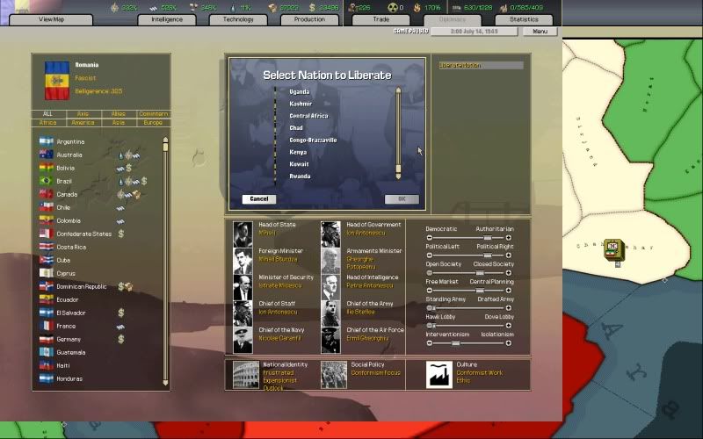
Task: Show only Africa countries
Action: tap(48, 122)
